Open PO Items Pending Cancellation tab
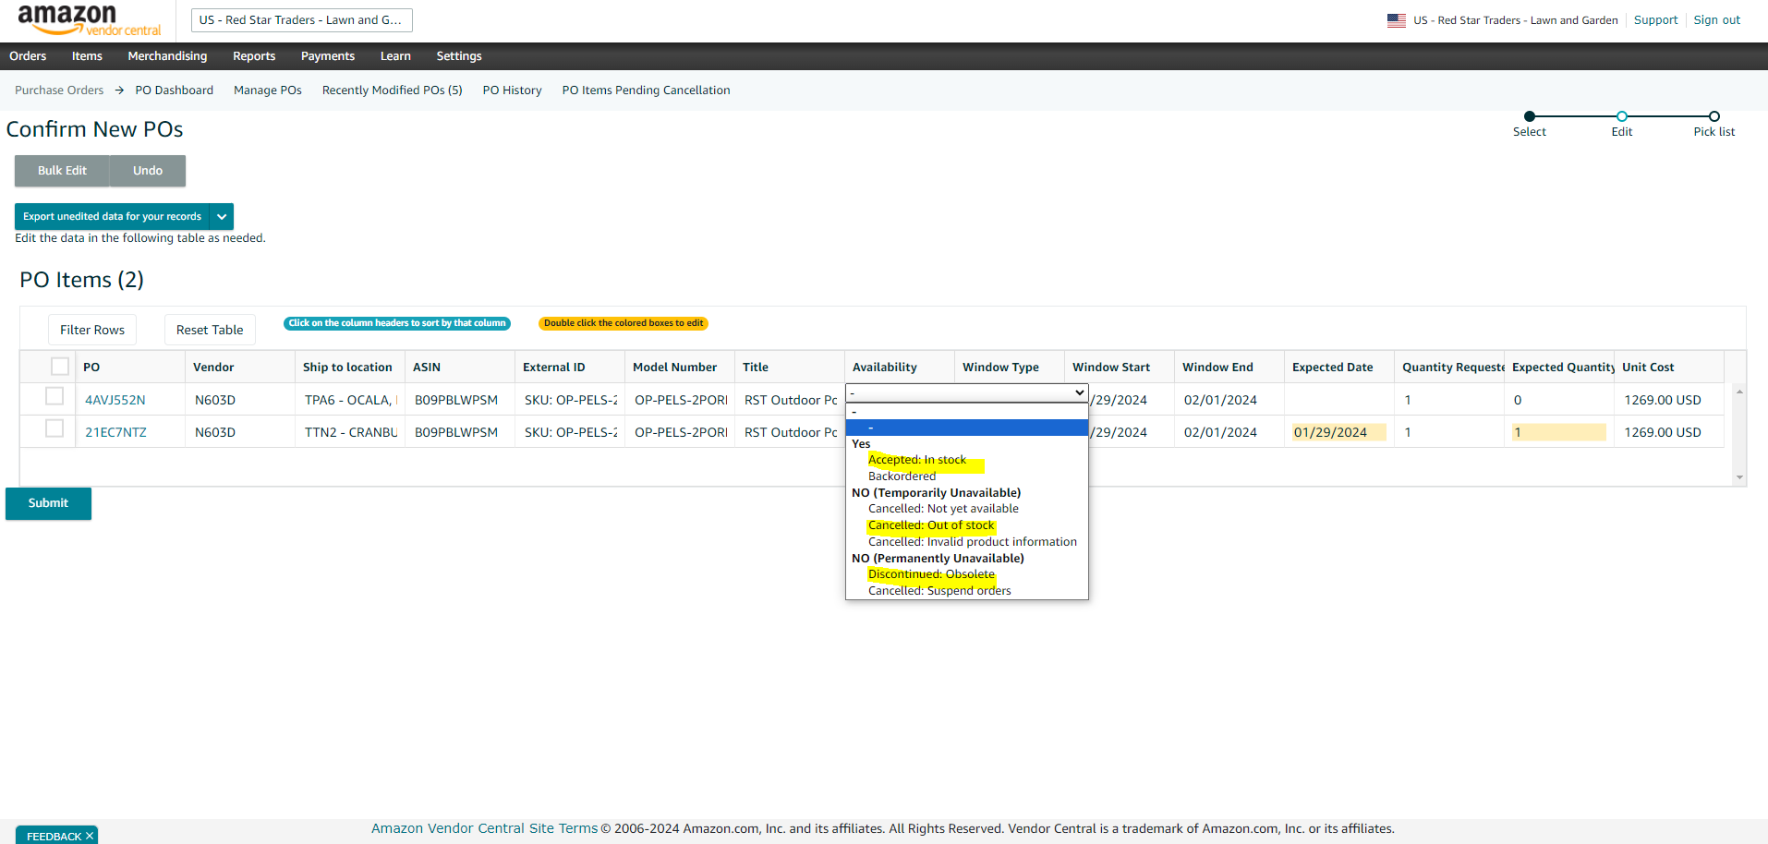 pos(646,90)
